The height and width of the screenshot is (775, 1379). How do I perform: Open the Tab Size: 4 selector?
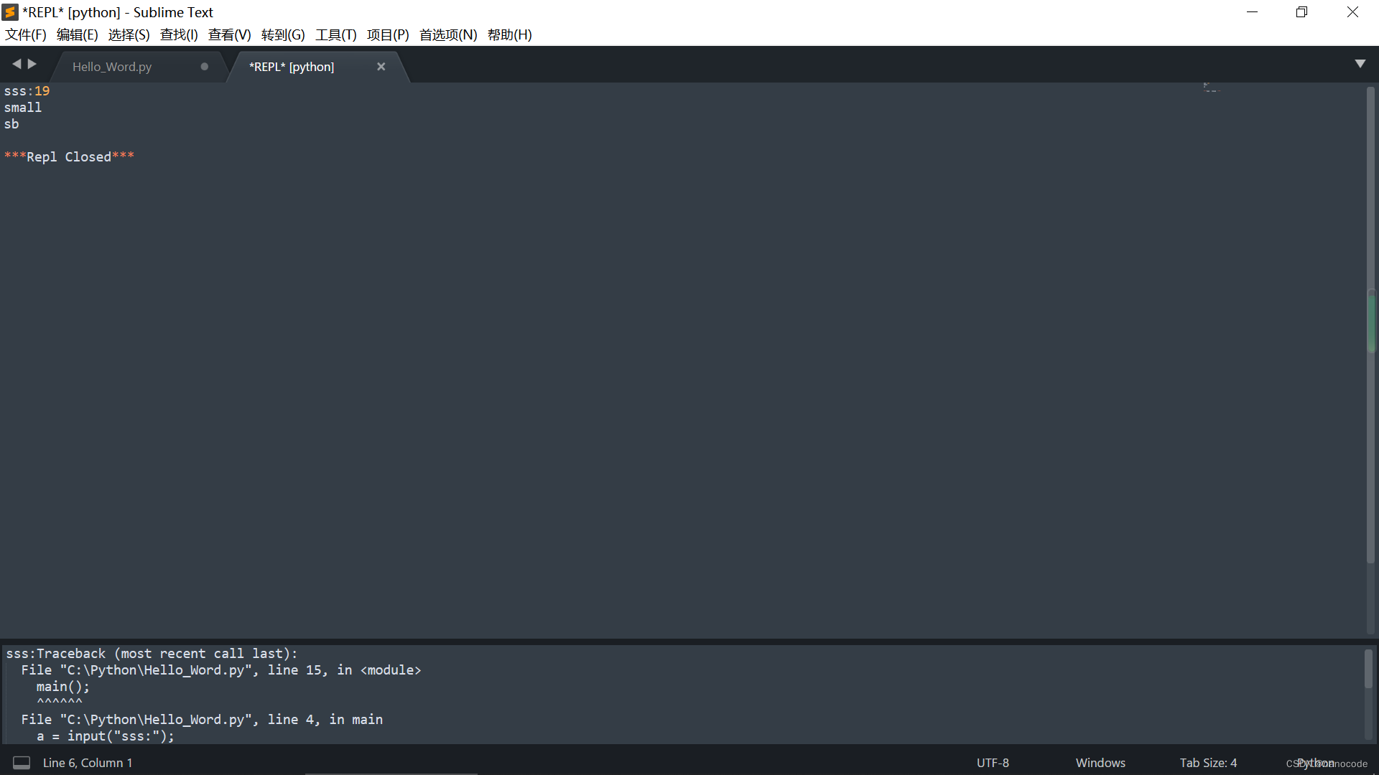tap(1208, 763)
